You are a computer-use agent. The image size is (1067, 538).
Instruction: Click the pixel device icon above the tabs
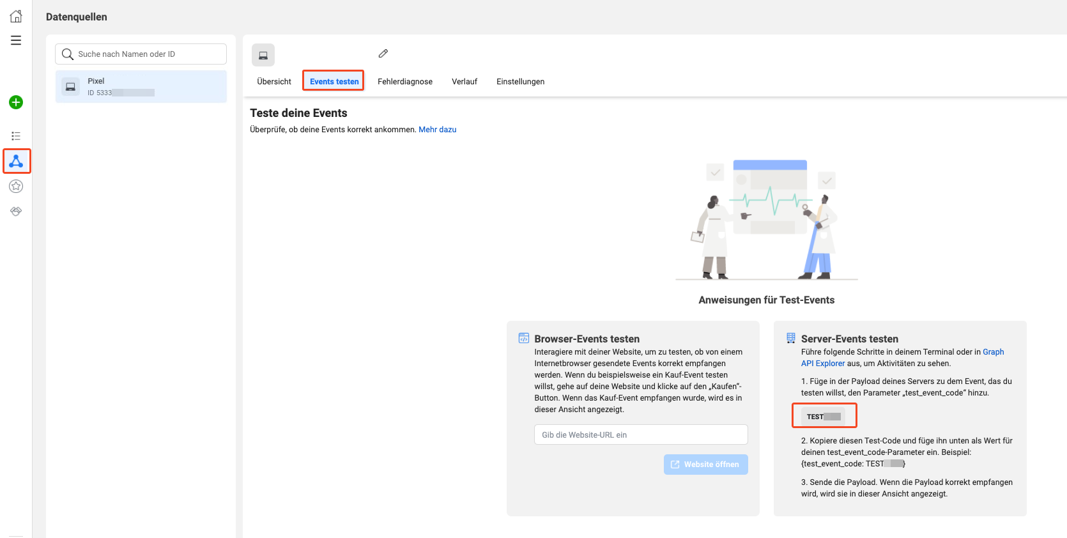263,56
